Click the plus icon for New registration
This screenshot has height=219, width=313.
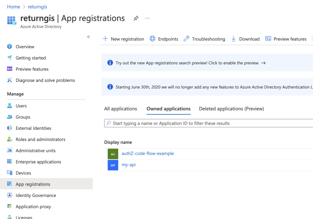(x=105, y=39)
